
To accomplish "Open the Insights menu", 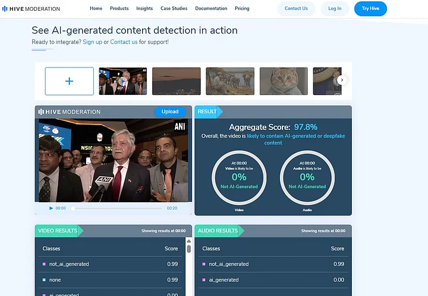I will pyautogui.click(x=144, y=8).
